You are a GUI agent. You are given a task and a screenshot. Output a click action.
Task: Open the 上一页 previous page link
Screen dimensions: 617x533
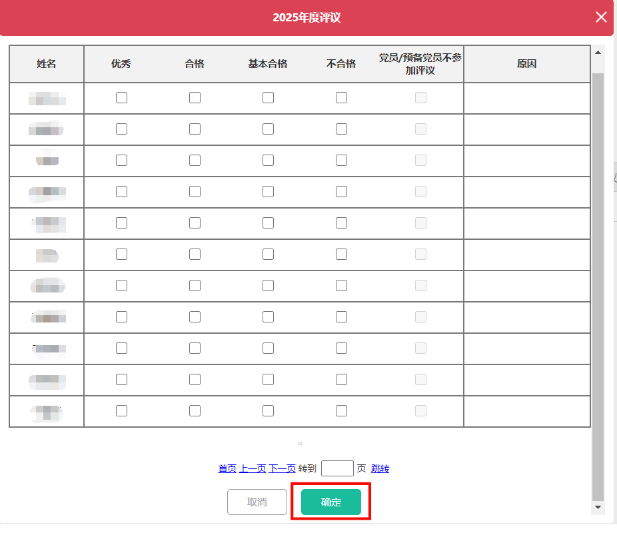(x=253, y=468)
